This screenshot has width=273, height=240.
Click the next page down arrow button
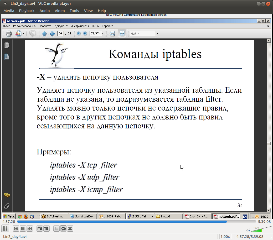click(x=52, y=33)
